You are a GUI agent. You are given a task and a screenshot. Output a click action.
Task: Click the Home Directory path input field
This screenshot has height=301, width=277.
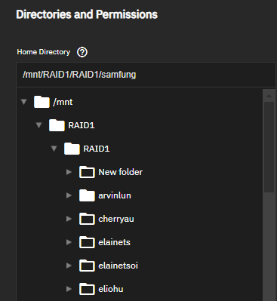tap(146, 75)
